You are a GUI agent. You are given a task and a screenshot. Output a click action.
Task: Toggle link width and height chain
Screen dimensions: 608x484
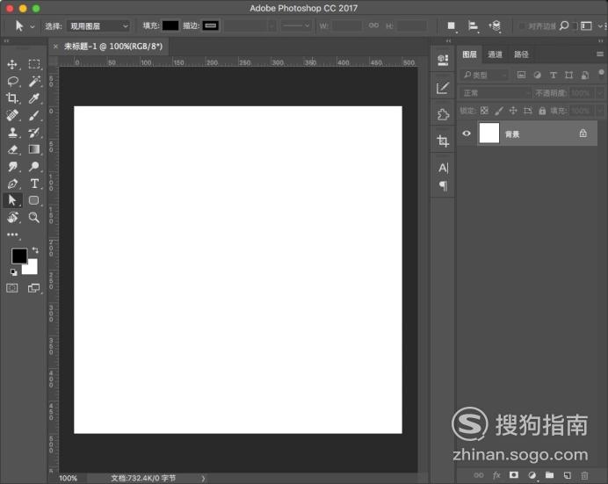coord(373,25)
